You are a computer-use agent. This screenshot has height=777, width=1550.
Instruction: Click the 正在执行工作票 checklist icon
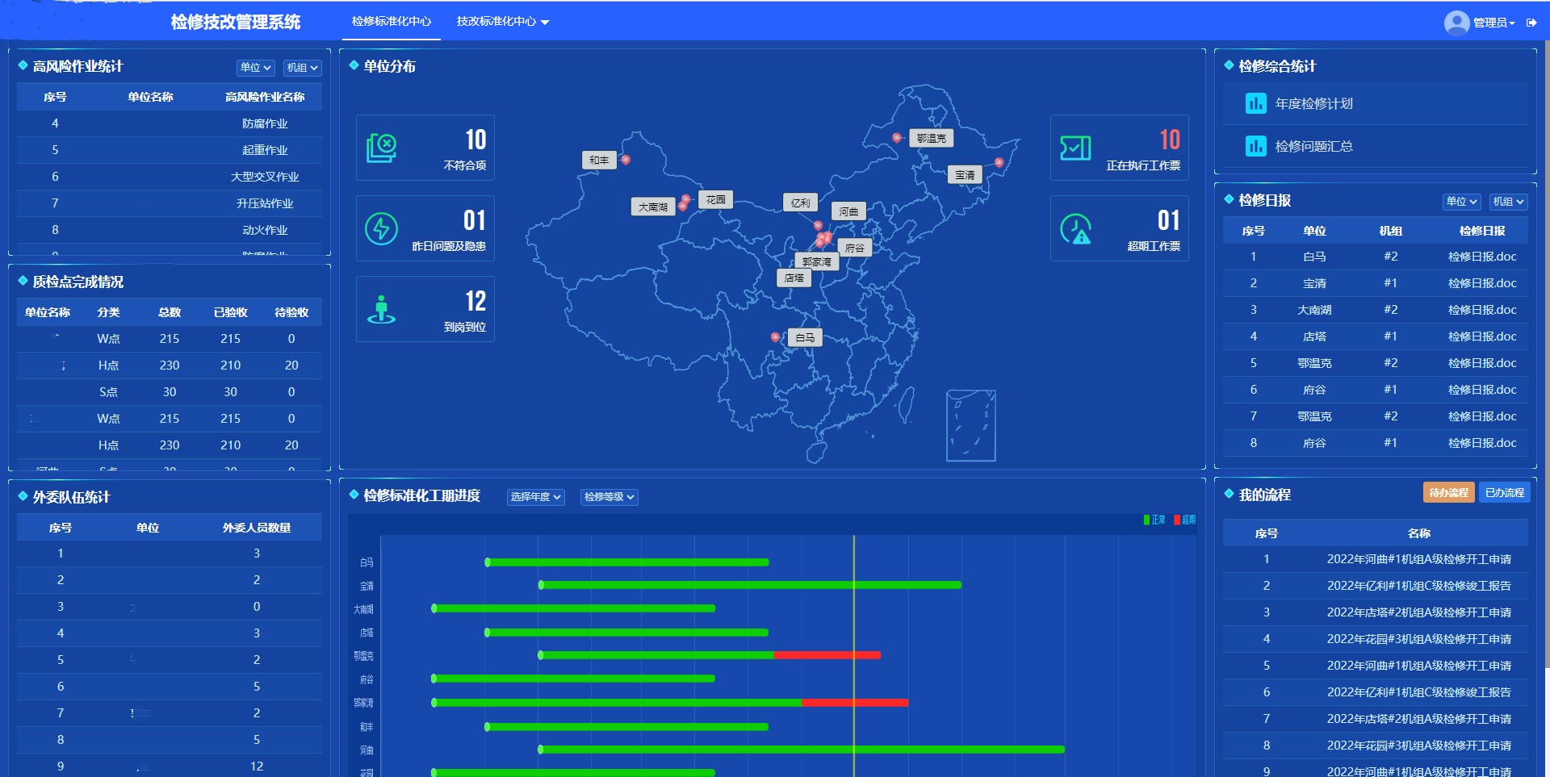(1075, 148)
